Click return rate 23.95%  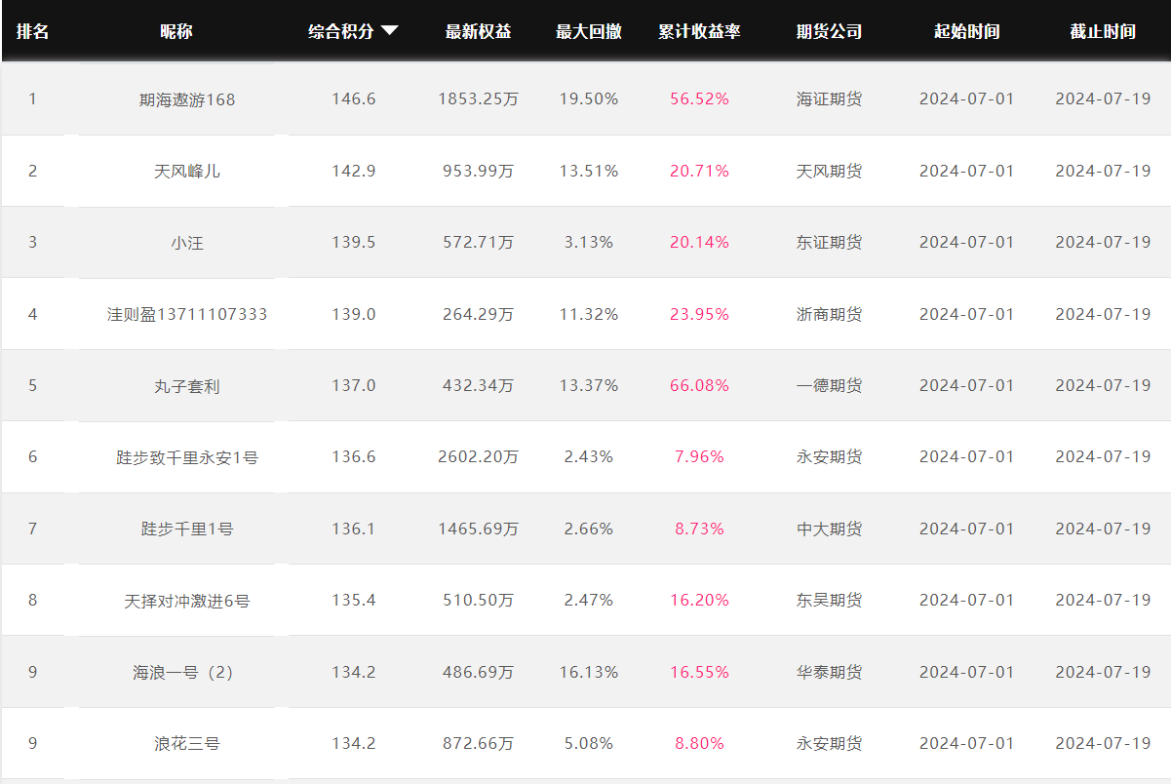click(699, 314)
